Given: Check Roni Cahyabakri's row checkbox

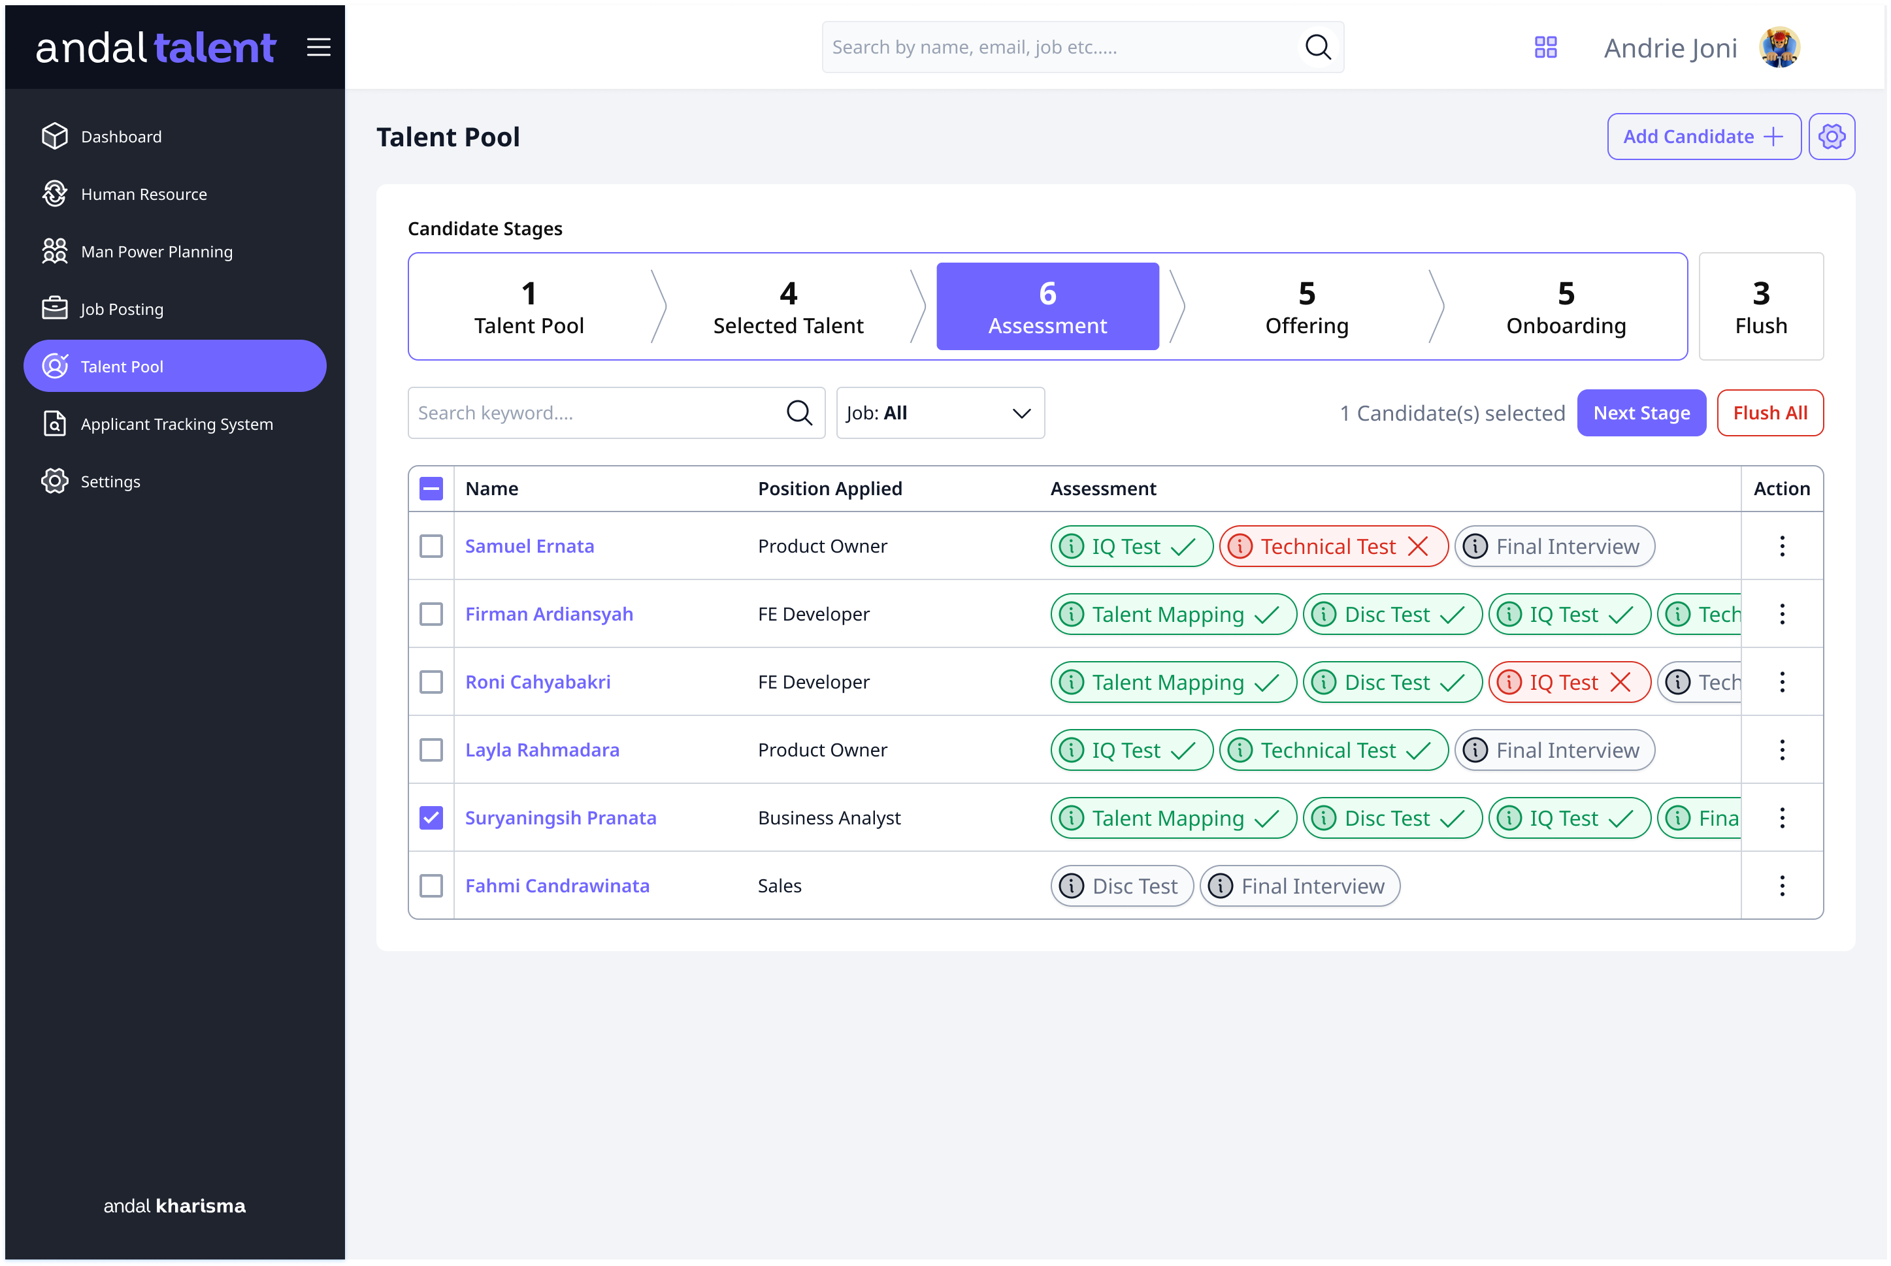Looking at the screenshot, I should (431, 681).
